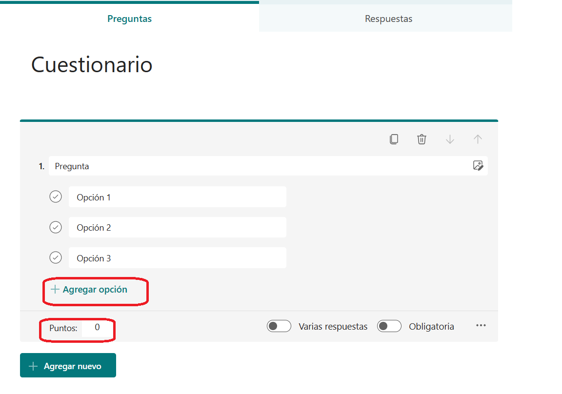Viewport: 562px width, 394px height.
Task: Click the Agregar nuevo button
Action: point(68,365)
